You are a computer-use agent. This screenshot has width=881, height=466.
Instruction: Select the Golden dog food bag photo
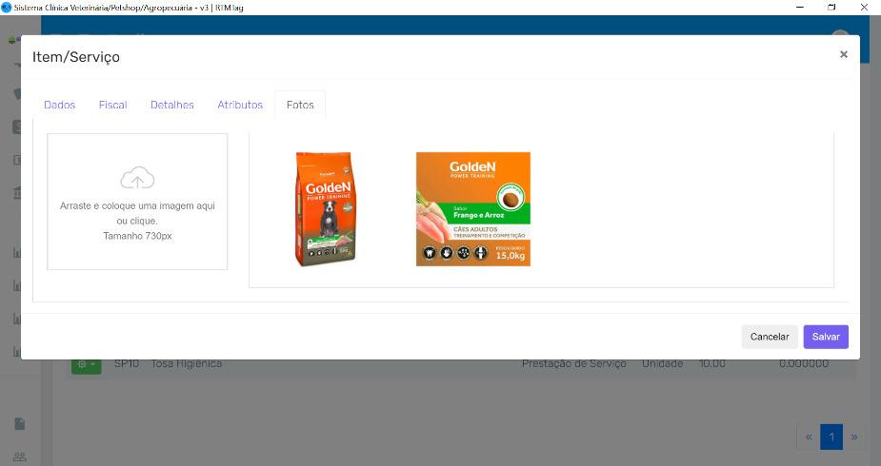325,209
